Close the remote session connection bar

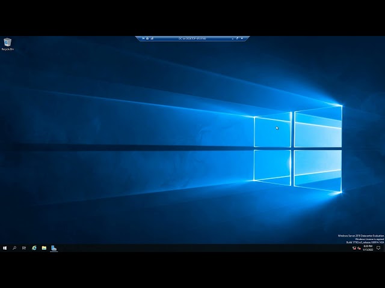[x=242, y=38]
